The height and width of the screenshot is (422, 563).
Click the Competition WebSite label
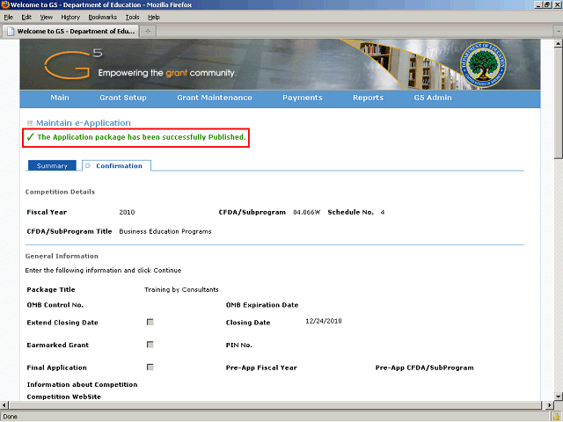[64, 397]
